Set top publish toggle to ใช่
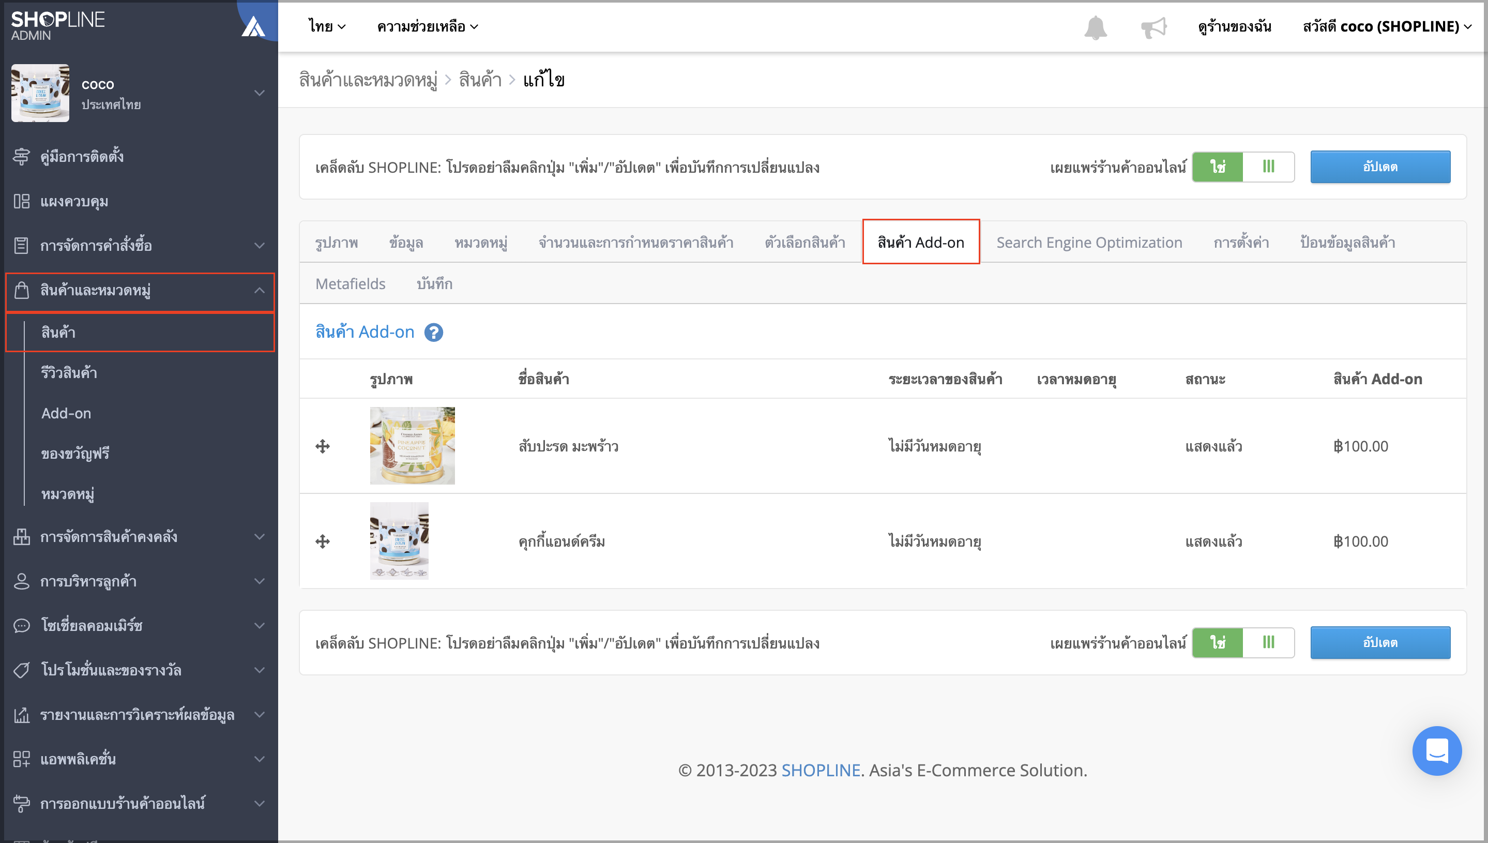The height and width of the screenshot is (843, 1488). [x=1217, y=167]
